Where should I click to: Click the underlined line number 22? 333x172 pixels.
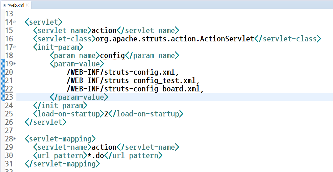(9, 89)
